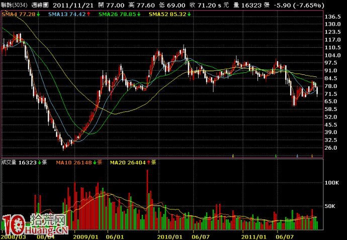The image size is (347, 240).
Task: Click the 136.5 price axis label
Action: pyautogui.click(x=332, y=17)
